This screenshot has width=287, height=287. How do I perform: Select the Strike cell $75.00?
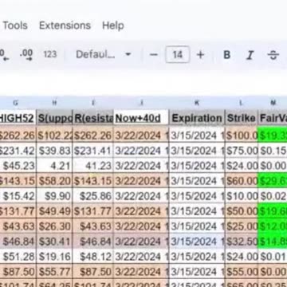pos(241,151)
